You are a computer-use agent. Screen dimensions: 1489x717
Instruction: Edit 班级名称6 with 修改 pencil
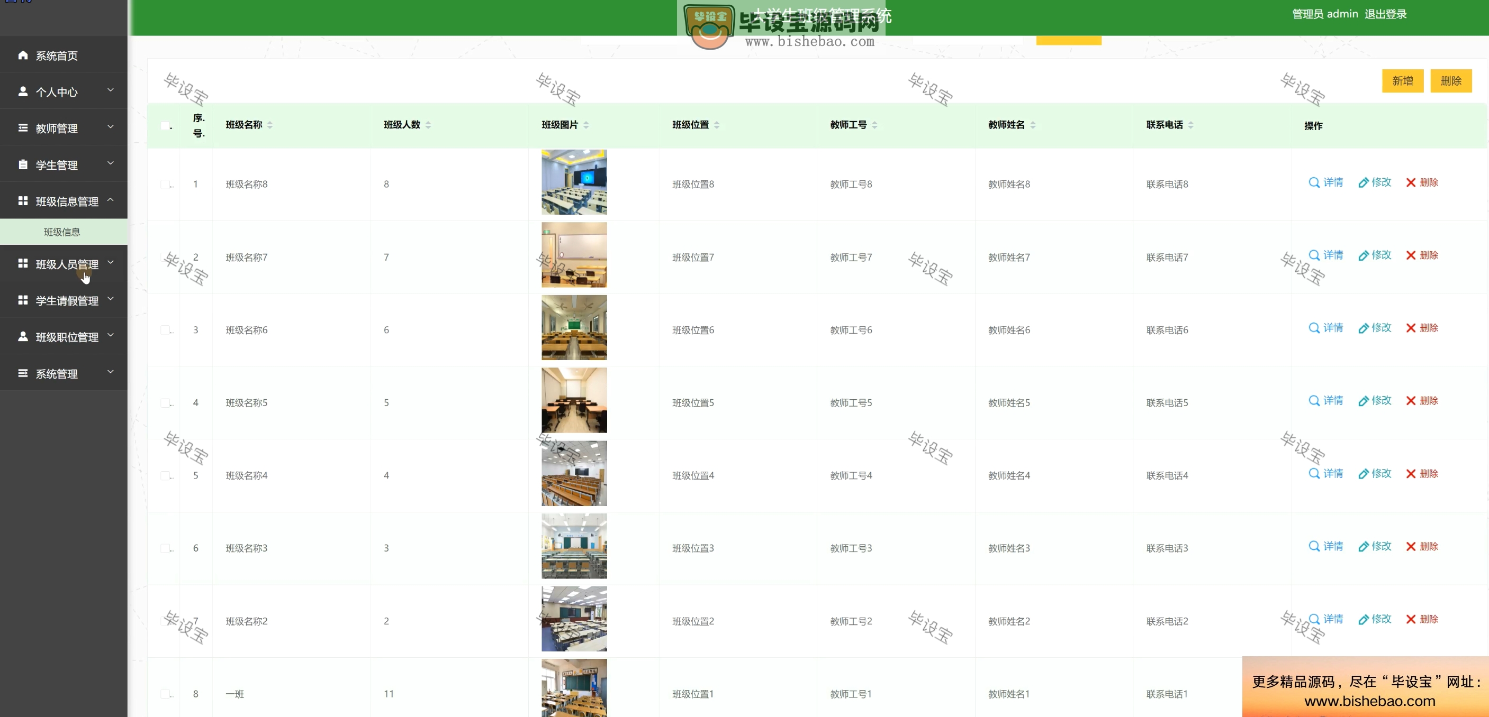[1364, 328]
